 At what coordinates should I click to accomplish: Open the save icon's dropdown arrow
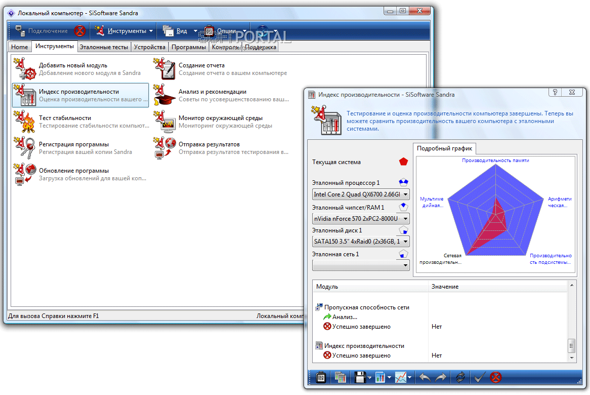click(369, 377)
